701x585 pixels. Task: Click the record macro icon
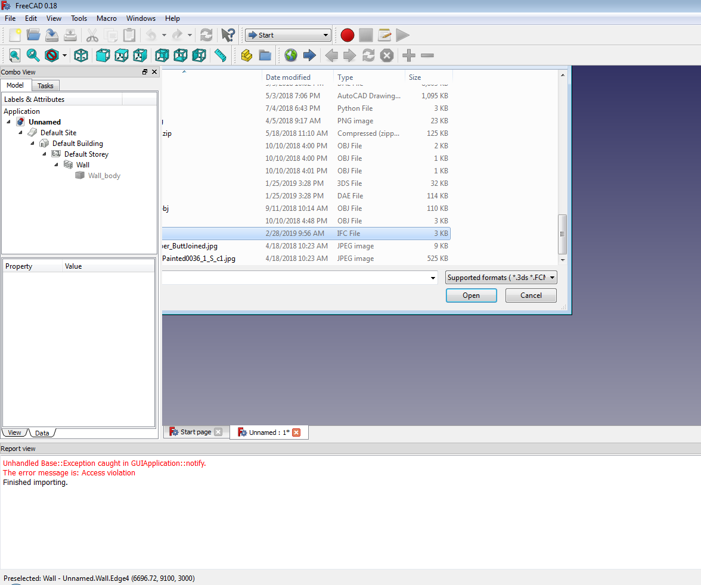[347, 35]
